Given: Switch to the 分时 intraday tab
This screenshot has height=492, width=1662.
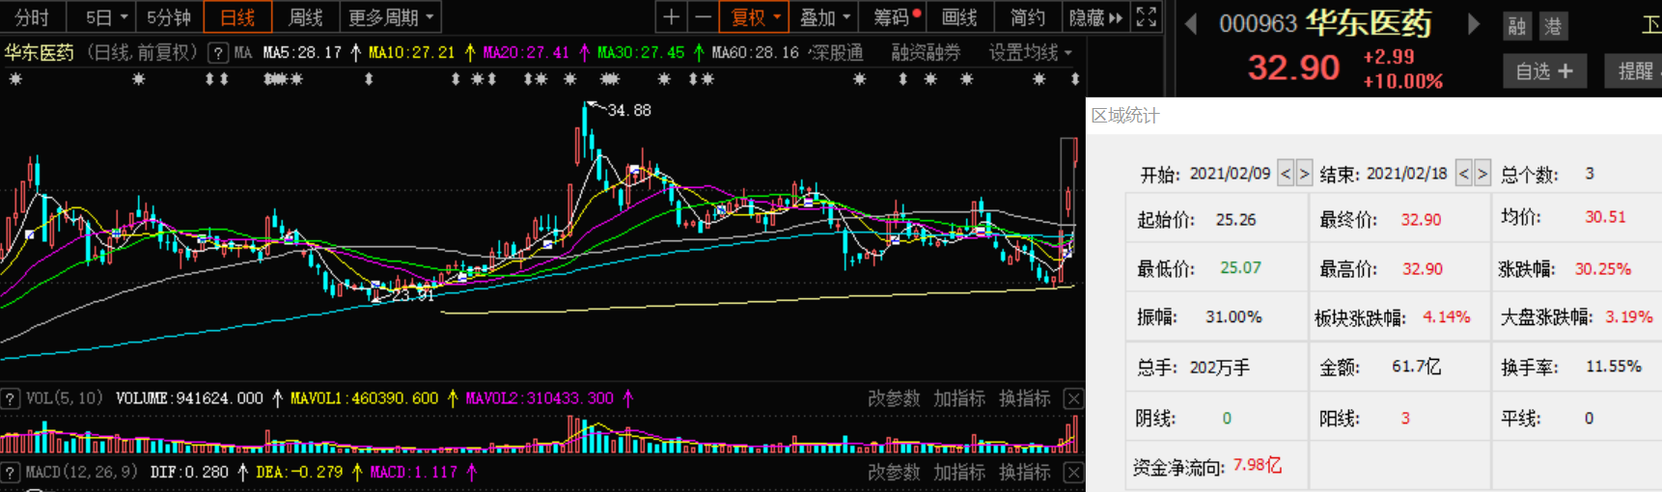Looking at the screenshot, I should click(x=32, y=17).
